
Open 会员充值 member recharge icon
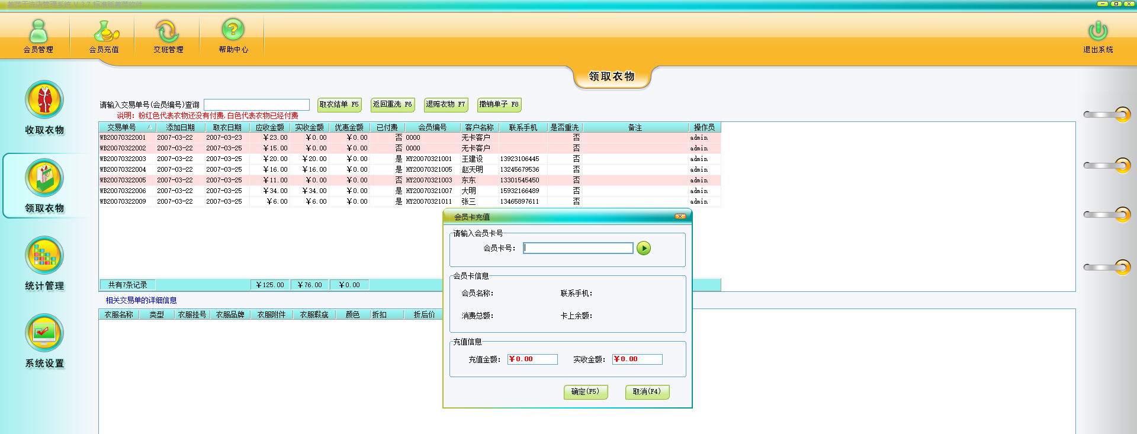pos(104,36)
